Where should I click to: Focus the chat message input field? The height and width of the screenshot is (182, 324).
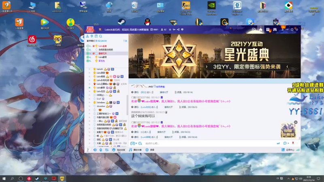coord(209,143)
